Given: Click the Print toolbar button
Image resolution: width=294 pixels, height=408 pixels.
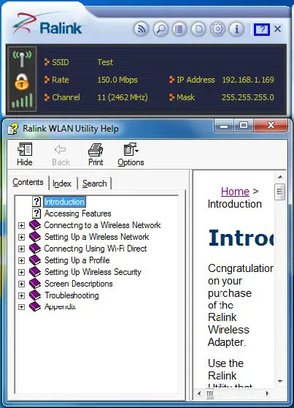Looking at the screenshot, I should tap(96, 154).
